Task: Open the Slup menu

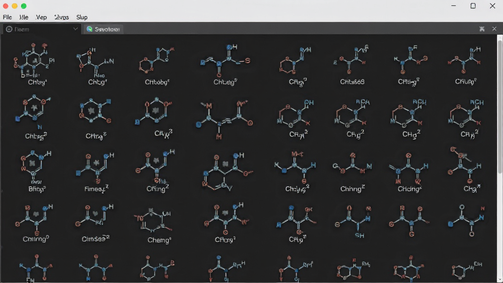Action: tap(82, 17)
